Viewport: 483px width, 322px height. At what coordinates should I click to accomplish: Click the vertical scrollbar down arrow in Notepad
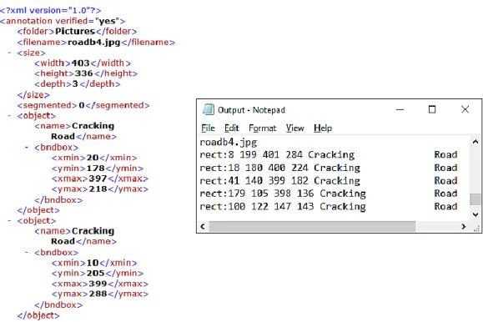pos(475,214)
